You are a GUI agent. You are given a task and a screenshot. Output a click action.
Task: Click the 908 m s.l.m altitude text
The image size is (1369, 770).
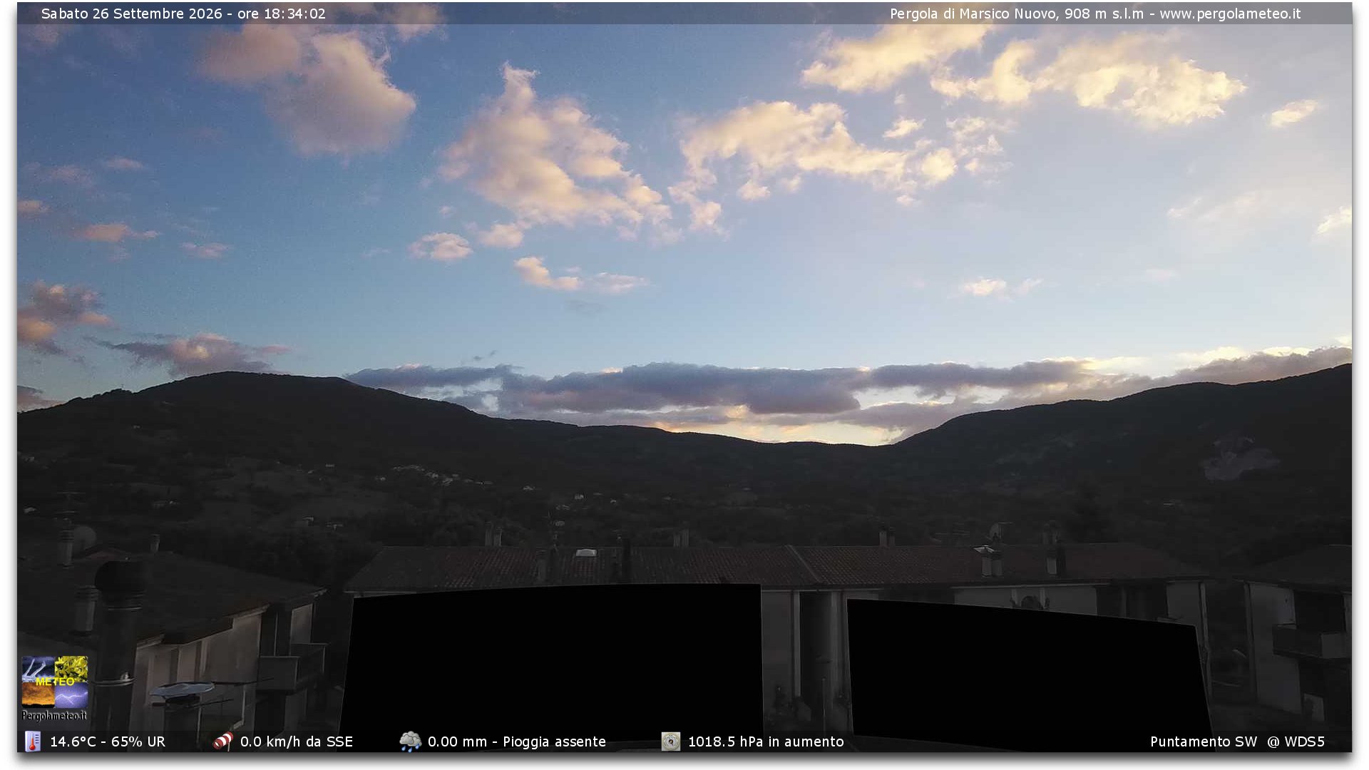1104,14
